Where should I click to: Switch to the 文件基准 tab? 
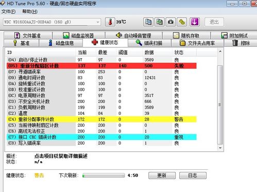coord(28,36)
